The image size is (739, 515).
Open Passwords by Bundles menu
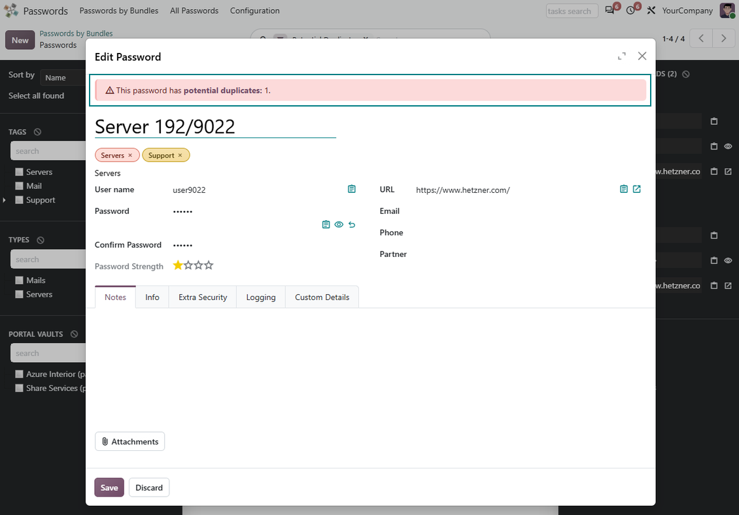point(119,10)
